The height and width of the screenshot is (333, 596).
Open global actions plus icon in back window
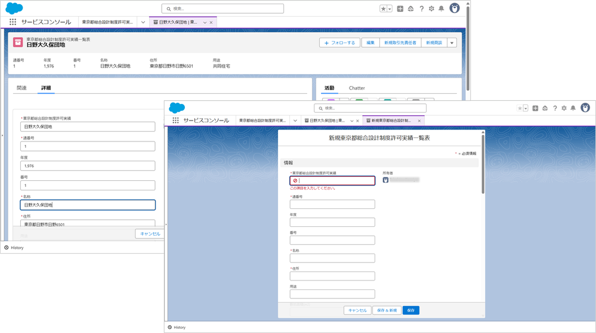(x=400, y=9)
